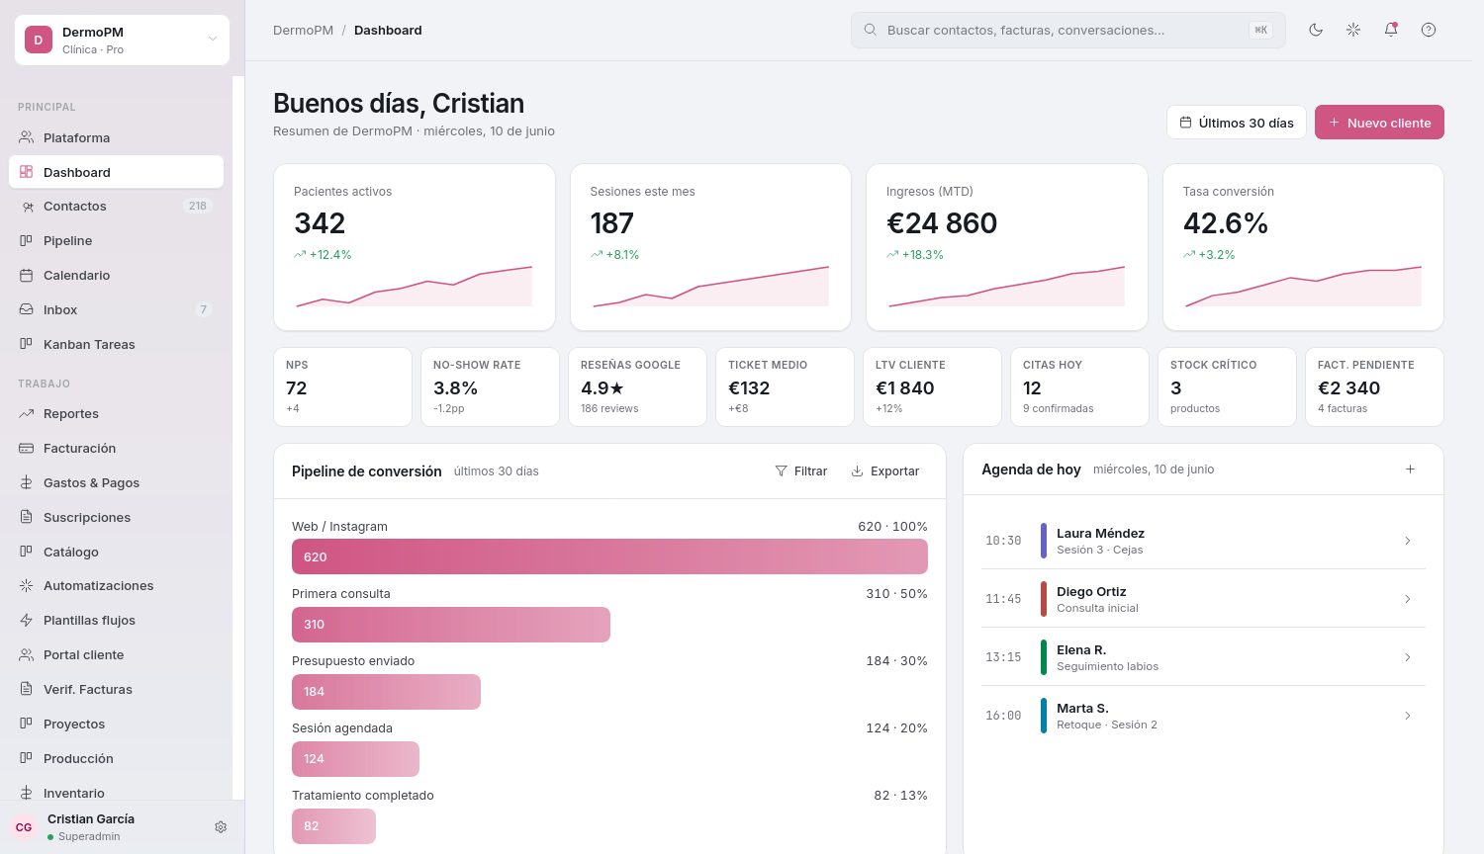The image size is (1484, 854).
Task: Click the ⌘K shortcut badge
Action: tap(1260, 30)
